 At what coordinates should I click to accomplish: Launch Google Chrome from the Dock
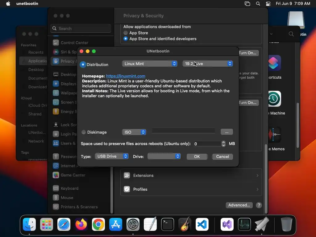pyautogui.click(x=98, y=224)
